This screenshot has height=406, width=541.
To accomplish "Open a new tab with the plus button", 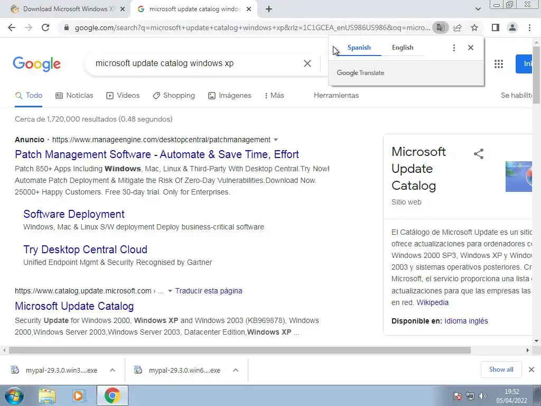I will pos(269,10).
